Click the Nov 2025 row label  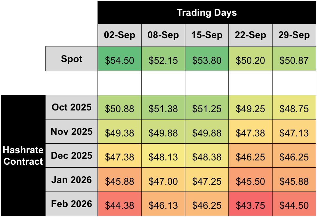[72, 132]
